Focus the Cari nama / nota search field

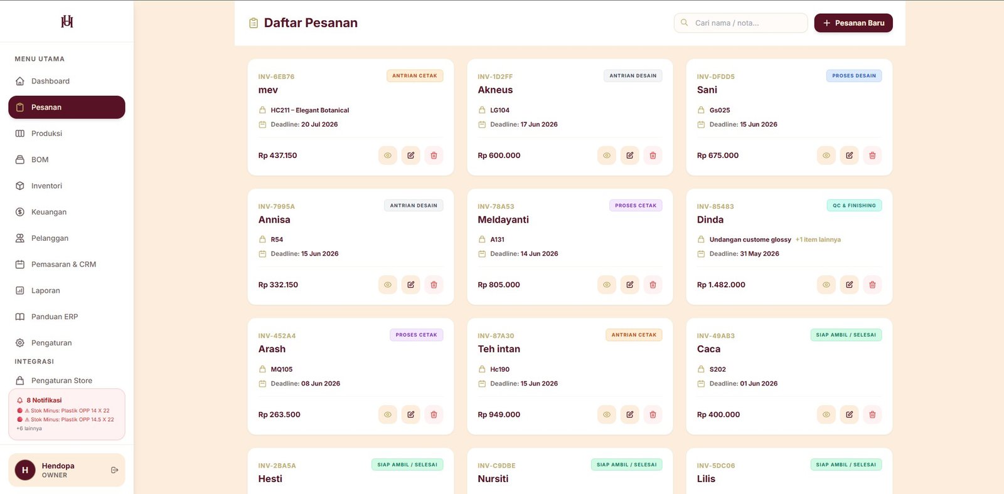(741, 23)
